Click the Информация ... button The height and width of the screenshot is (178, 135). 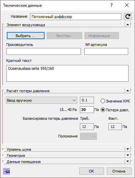click(x=102, y=36)
